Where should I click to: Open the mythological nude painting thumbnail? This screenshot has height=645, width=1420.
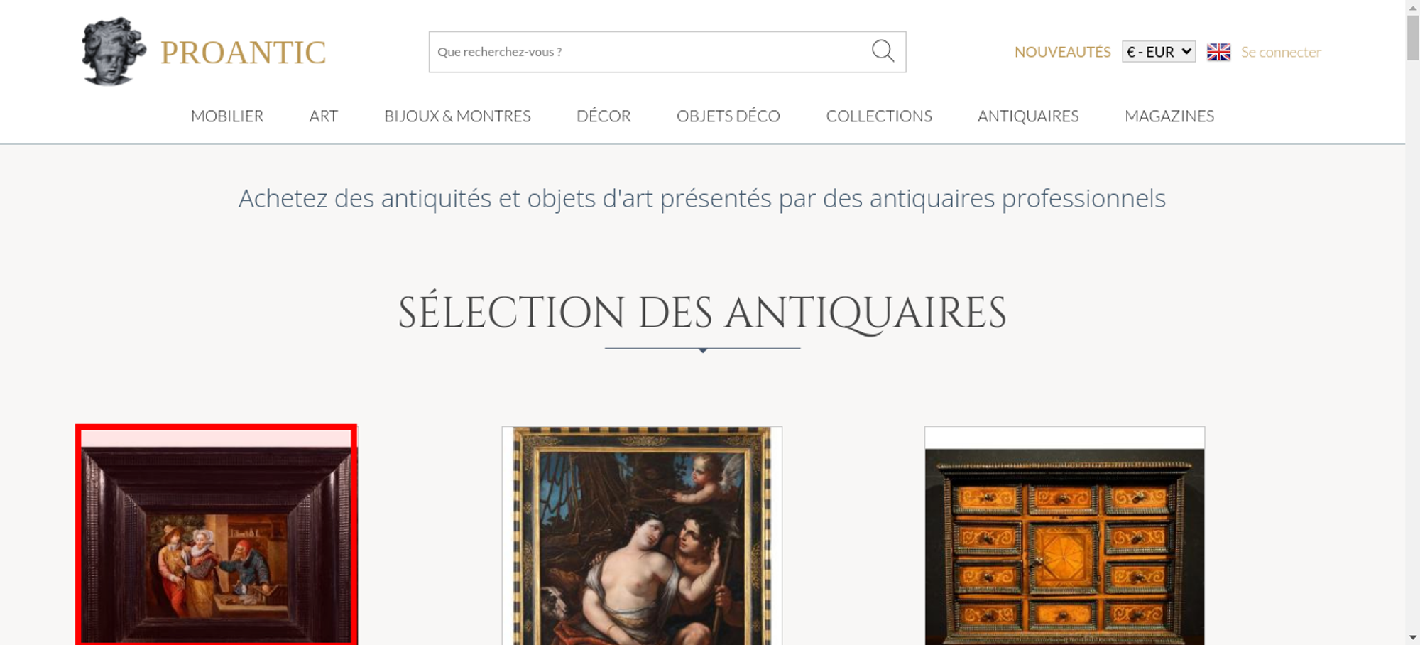tap(642, 536)
